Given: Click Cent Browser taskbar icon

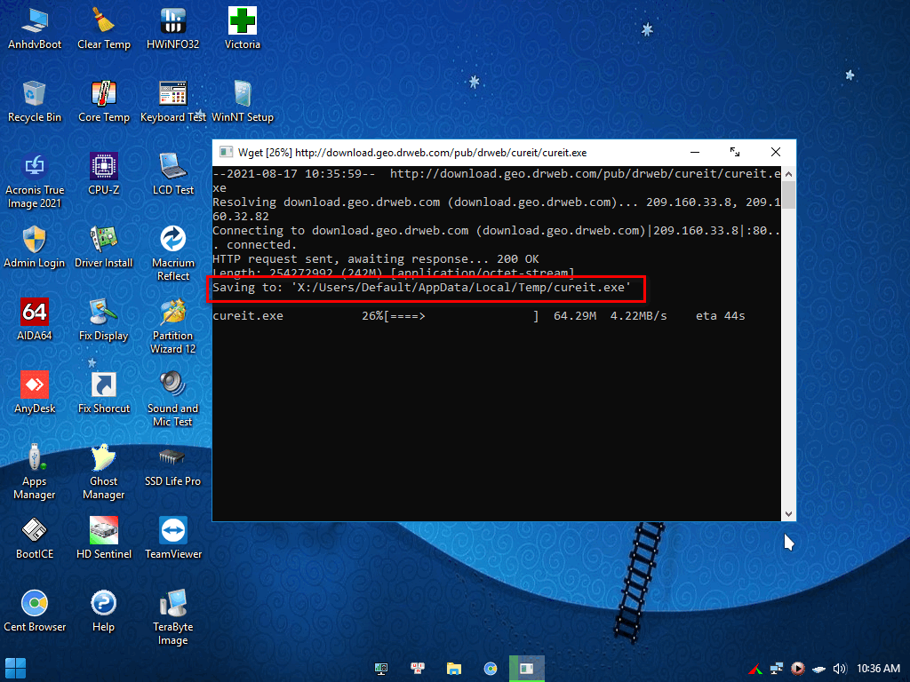Looking at the screenshot, I should [x=491, y=669].
